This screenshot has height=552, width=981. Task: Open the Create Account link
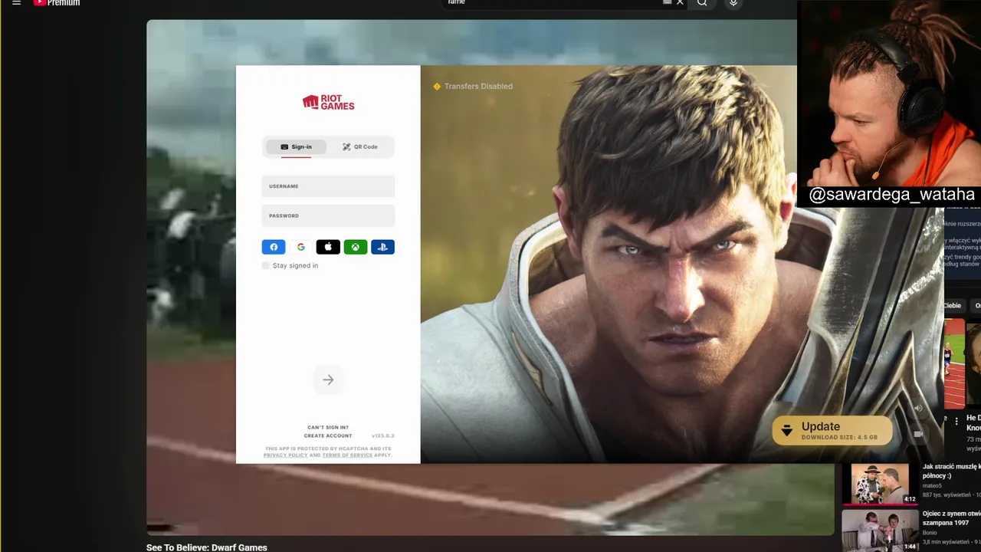tap(328, 435)
